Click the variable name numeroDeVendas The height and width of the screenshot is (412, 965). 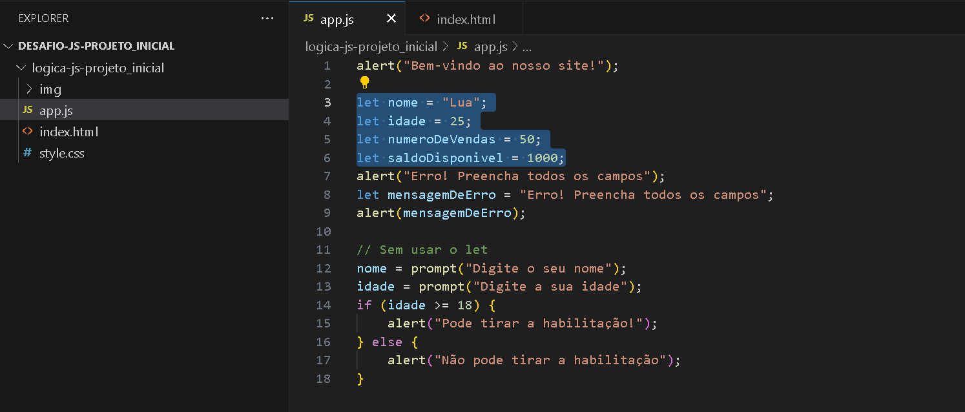point(442,139)
